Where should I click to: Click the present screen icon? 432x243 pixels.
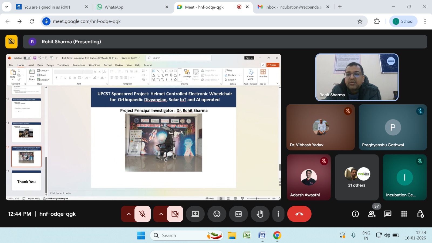pos(195,214)
